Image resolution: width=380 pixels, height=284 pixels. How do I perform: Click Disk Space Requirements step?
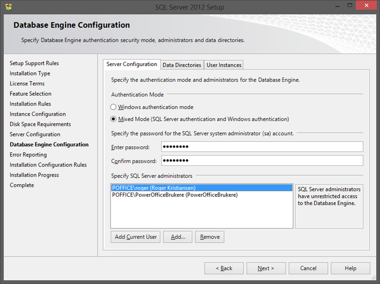pos(40,124)
